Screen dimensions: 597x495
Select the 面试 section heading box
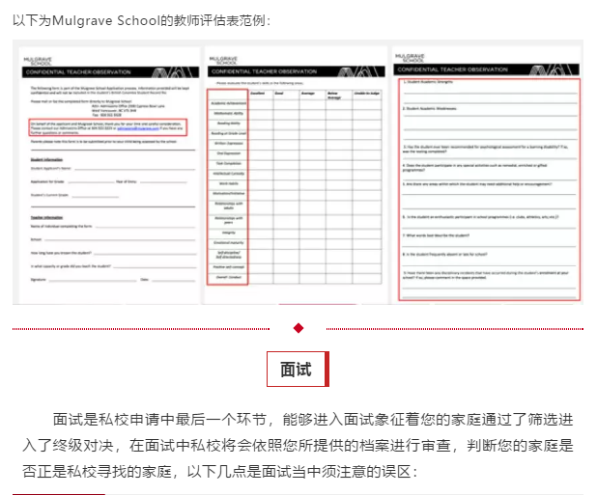298,369
